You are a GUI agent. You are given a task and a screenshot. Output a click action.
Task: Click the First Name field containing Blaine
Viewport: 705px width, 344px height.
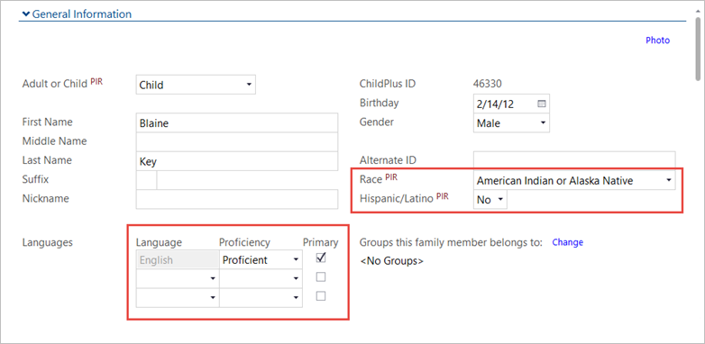coord(237,123)
